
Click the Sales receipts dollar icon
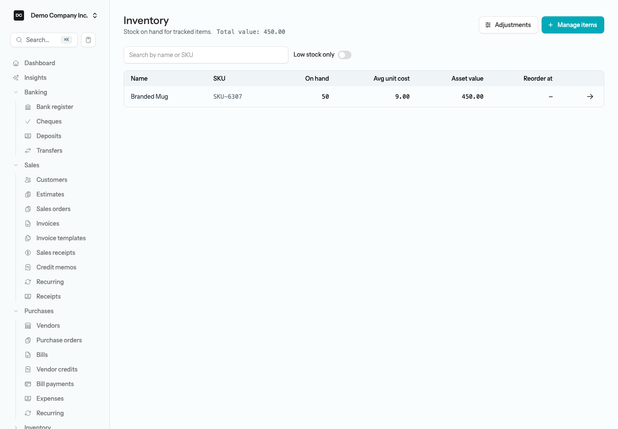28,253
